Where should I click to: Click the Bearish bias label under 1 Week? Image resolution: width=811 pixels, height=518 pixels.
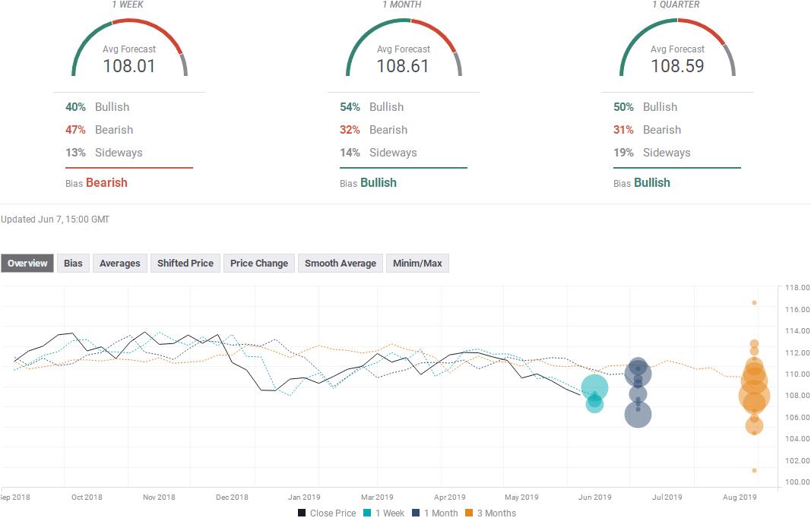(106, 182)
